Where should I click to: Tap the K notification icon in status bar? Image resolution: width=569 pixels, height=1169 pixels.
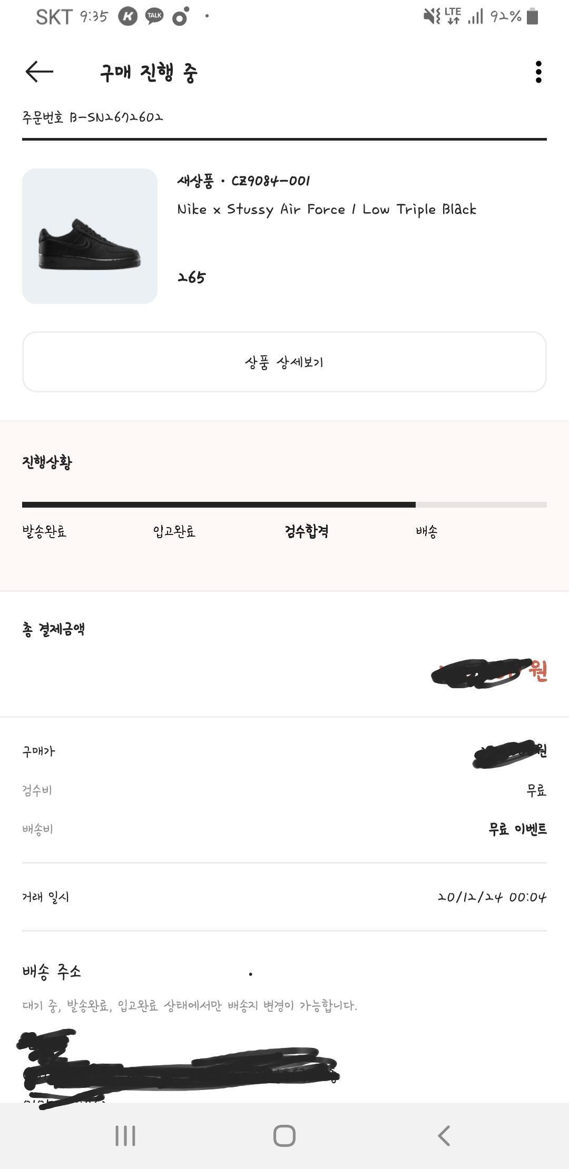tap(127, 16)
